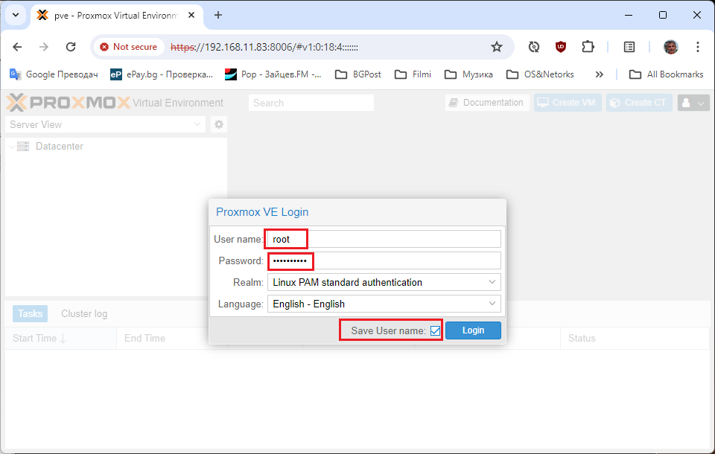
Task: Switch to the Tasks tab
Action: tap(30, 313)
